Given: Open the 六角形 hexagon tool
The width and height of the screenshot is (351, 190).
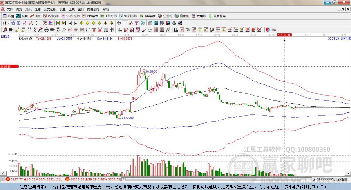Looking at the screenshot, I should [199, 16].
